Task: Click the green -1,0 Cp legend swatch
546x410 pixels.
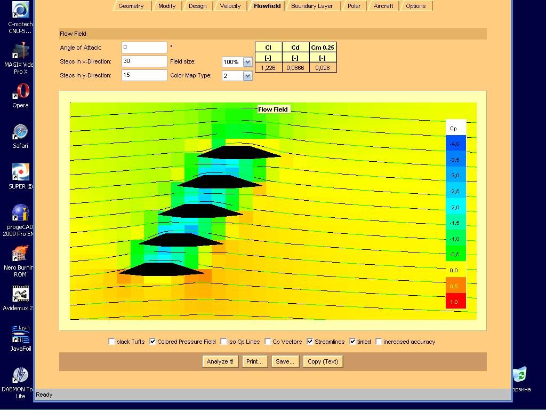Action: pos(455,239)
